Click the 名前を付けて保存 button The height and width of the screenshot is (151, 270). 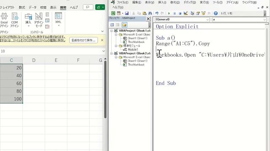click(84, 40)
